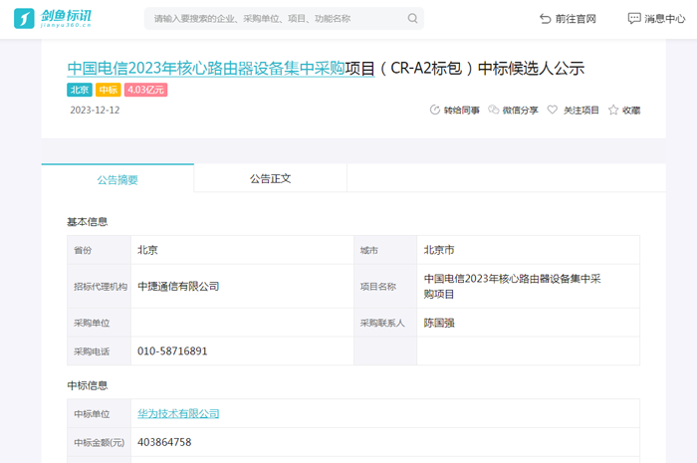Viewport: 697px width, 463px height.
Task: Click the 北京 region tag
Action: coord(79,90)
